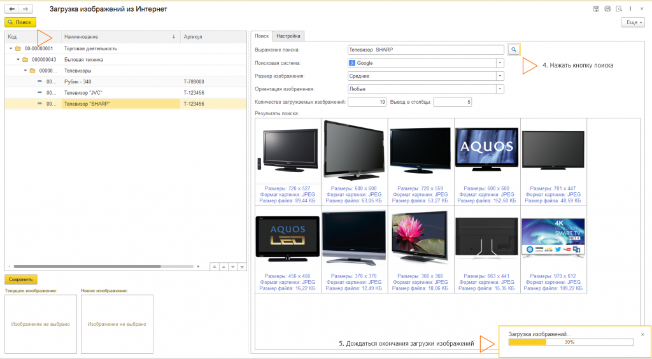Collapse the Торговая деятельность tree folder

click(x=11, y=48)
